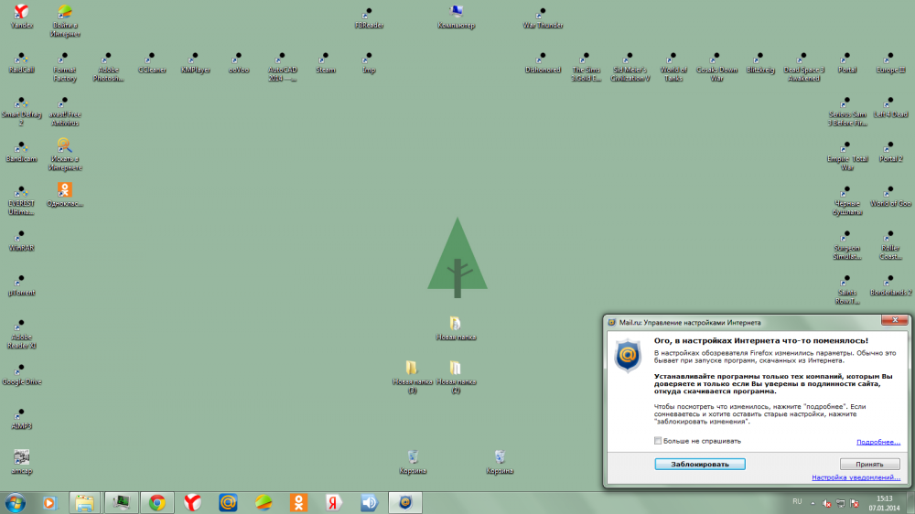The image size is (915, 514).
Task: Select the Borderlands 2 shortcut
Action: pyautogui.click(x=890, y=285)
